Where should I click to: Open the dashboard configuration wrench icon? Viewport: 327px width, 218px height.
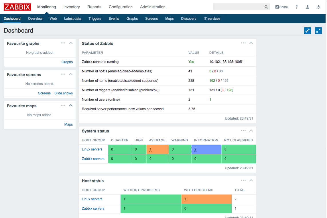307,31
